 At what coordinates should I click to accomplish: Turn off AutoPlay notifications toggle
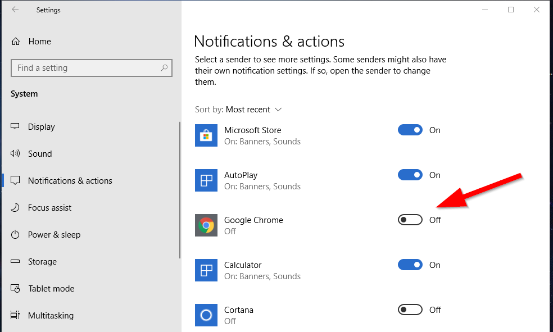point(410,175)
